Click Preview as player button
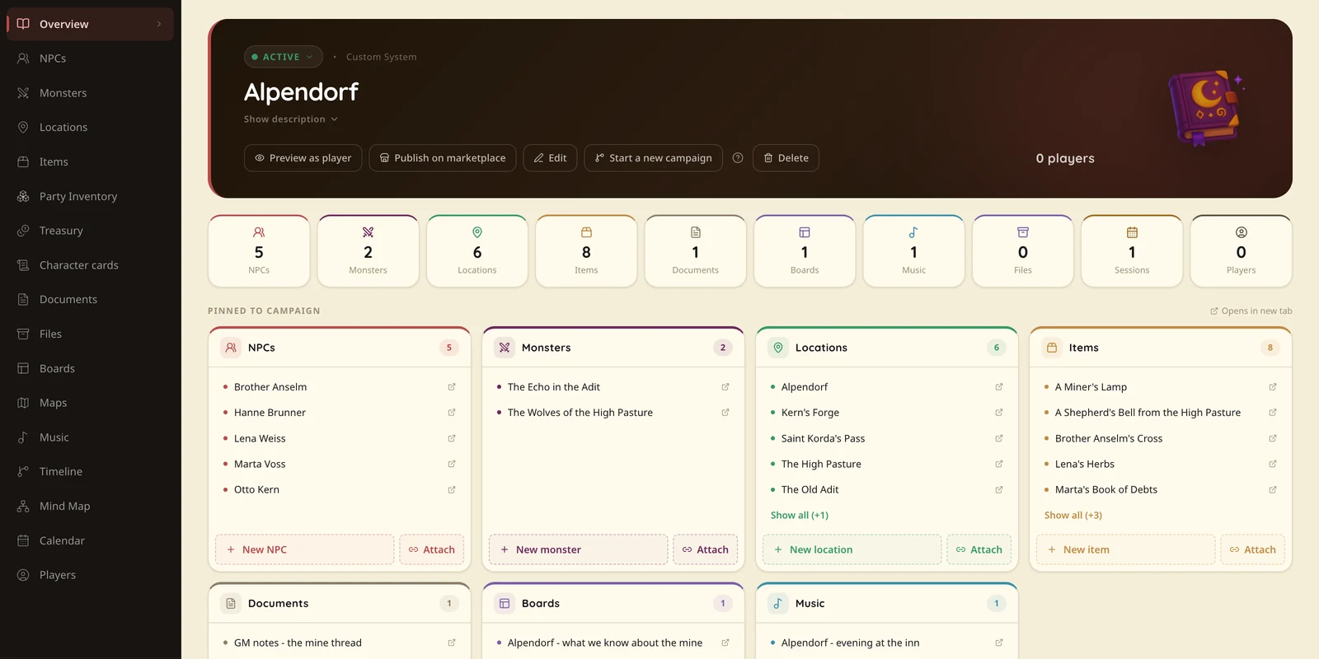The image size is (1319, 659). point(303,158)
